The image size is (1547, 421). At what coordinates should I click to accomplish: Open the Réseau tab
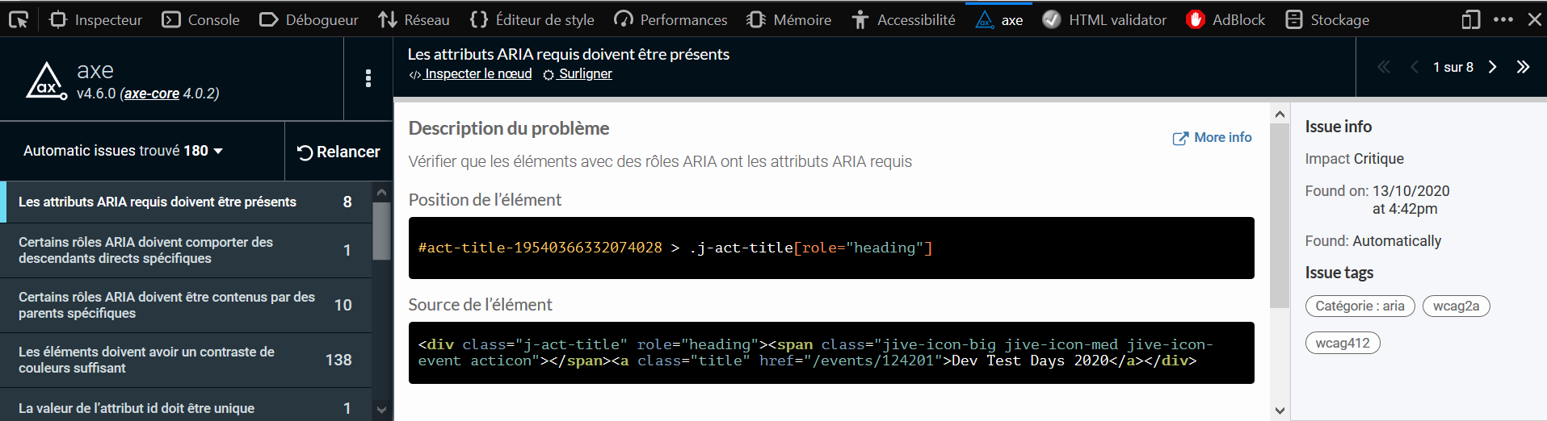pyautogui.click(x=414, y=19)
